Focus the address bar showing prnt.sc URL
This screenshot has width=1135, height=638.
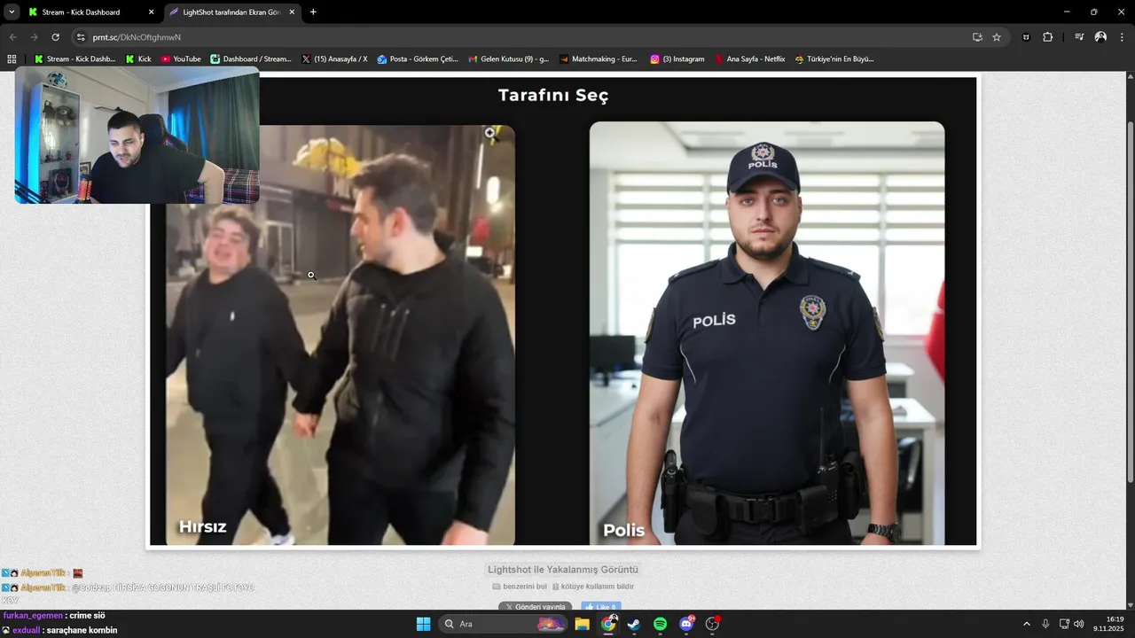coord(523,37)
